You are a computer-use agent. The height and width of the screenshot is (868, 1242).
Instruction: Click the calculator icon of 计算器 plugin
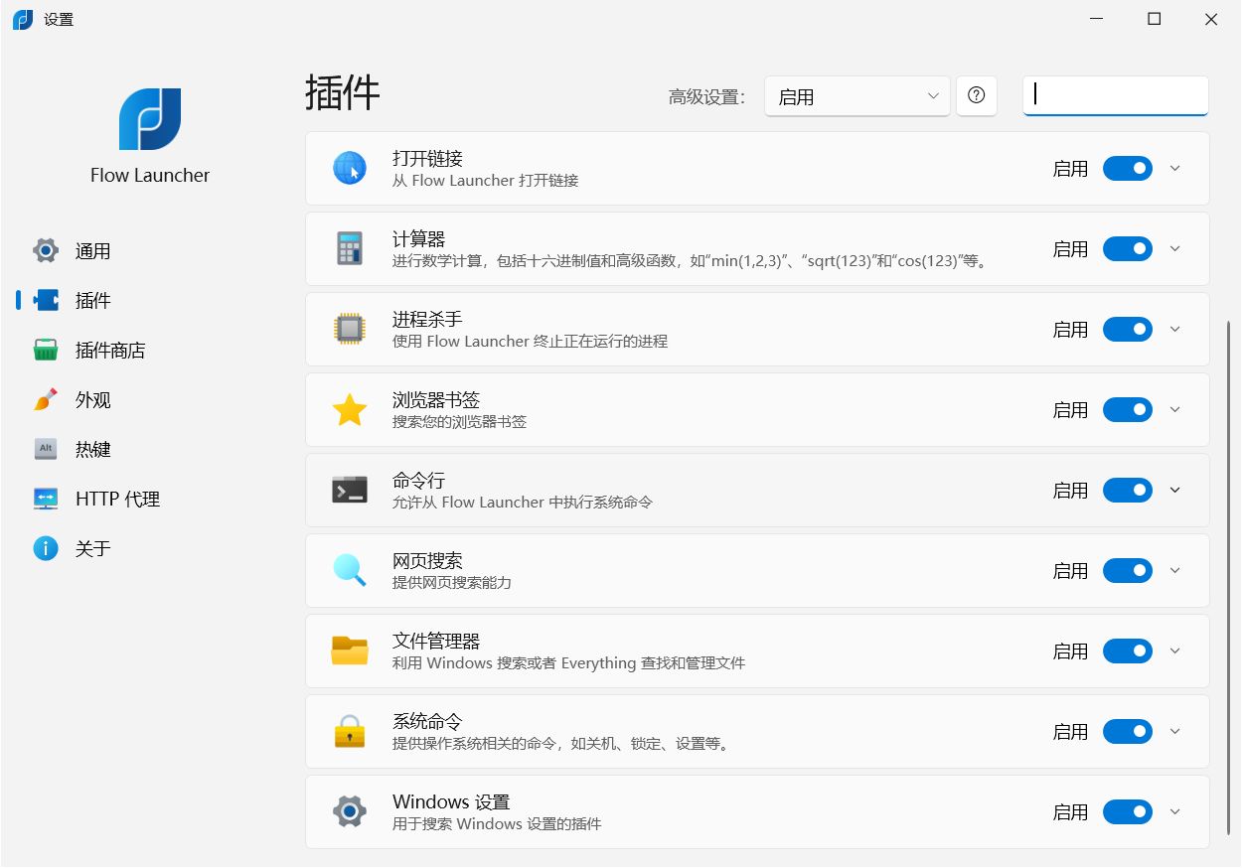pyautogui.click(x=350, y=249)
